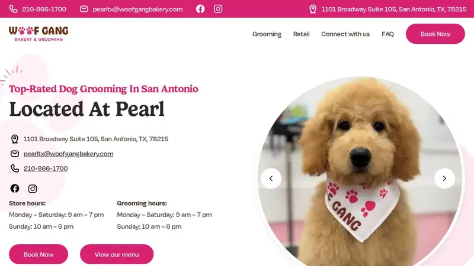Click Sunday hours under Store hours
The image size is (474, 266).
(41, 226)
